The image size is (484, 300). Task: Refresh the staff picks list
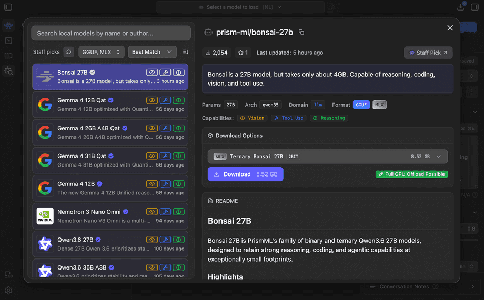[x=68, y=52]
